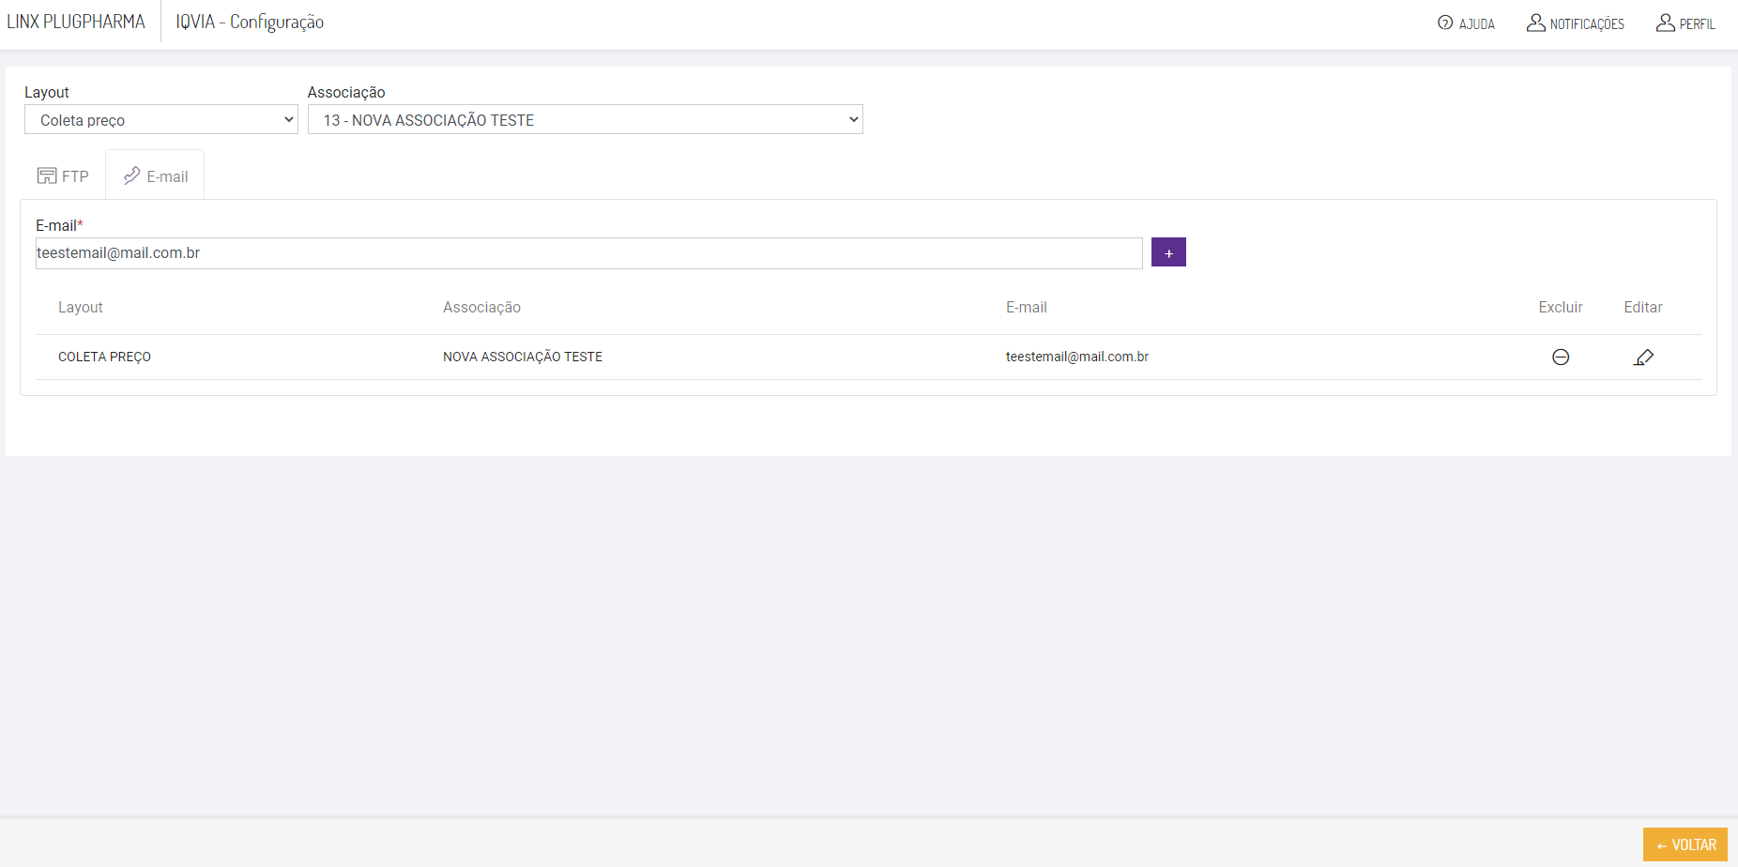This screenshot has height=867, width=1738.
Task: Switch to the FTP tab
Action: pos(75,176)
